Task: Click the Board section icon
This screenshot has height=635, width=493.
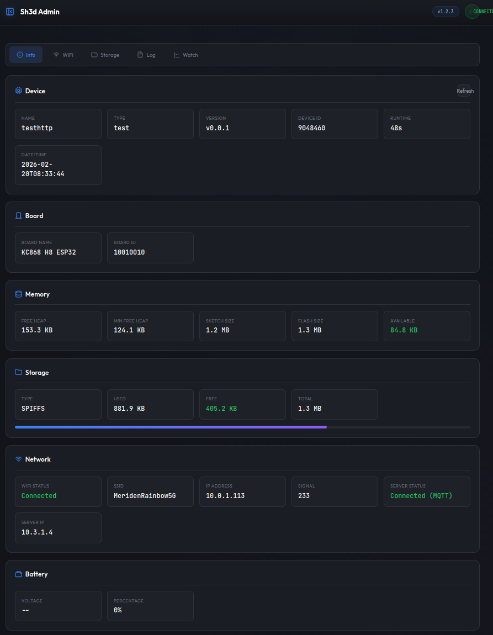Action: point(18,216)
